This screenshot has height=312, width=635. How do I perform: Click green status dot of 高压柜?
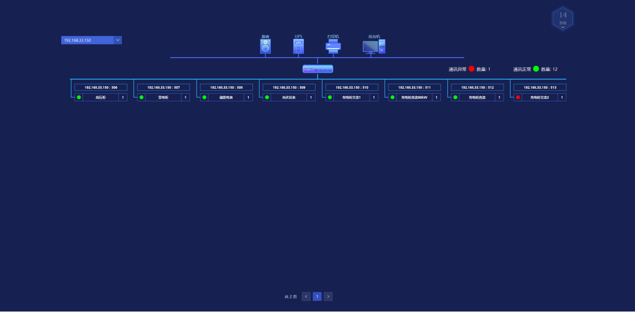pos(79,98)
